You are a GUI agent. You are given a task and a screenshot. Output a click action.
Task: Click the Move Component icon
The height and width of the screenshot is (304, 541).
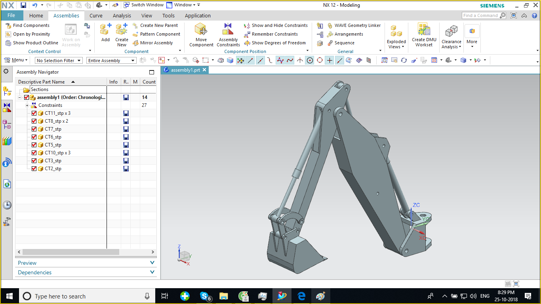[201, 30]
